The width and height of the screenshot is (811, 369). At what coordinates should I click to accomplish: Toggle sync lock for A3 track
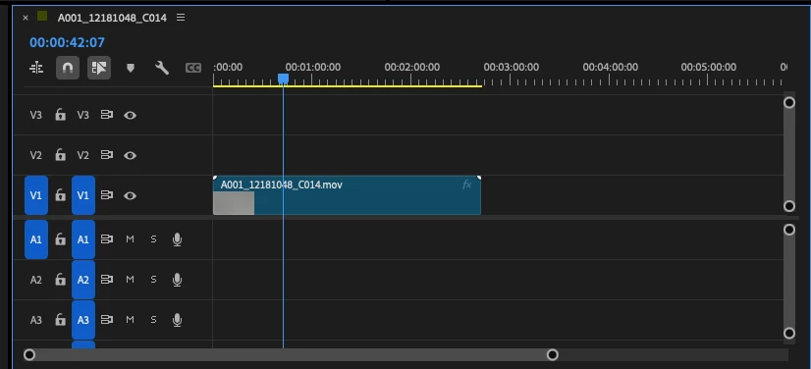pyautogui.click(x=107, y=320)
